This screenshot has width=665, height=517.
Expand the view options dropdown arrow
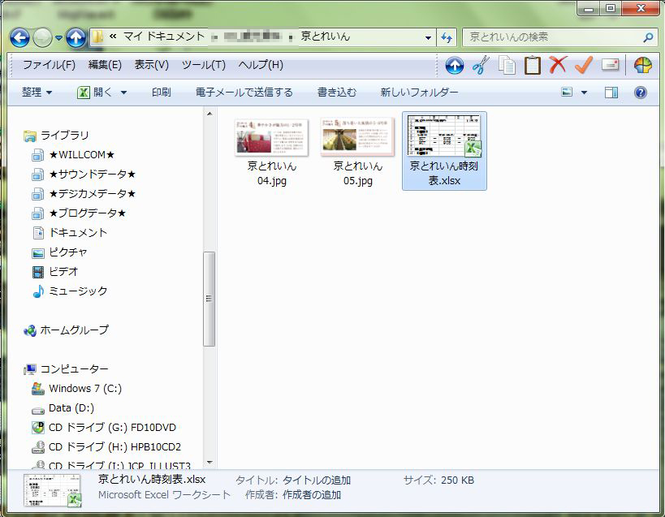click(x=584, y=93)
